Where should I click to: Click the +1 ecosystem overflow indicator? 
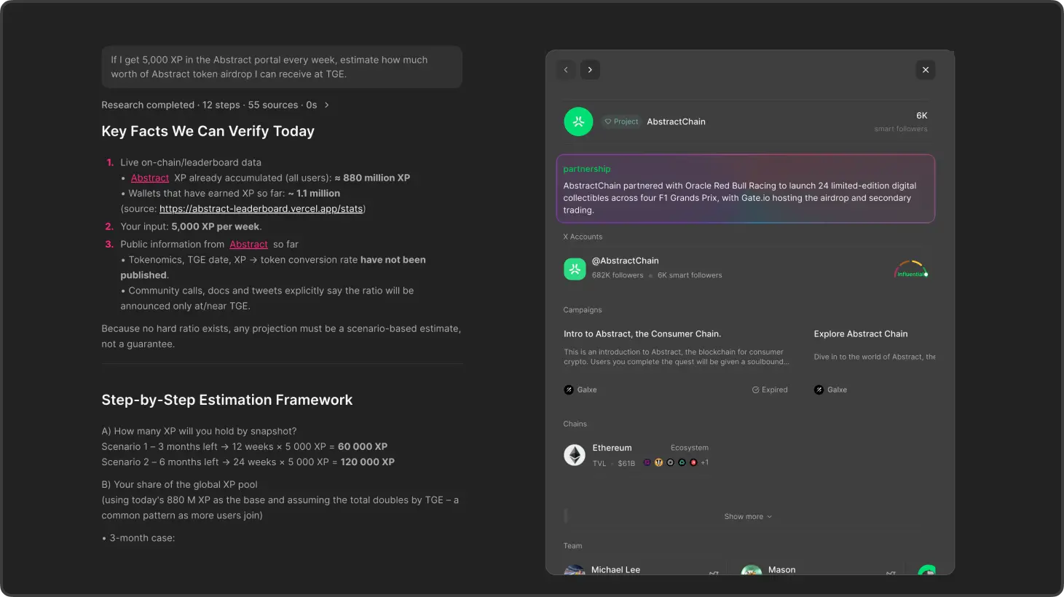[704, 462]
